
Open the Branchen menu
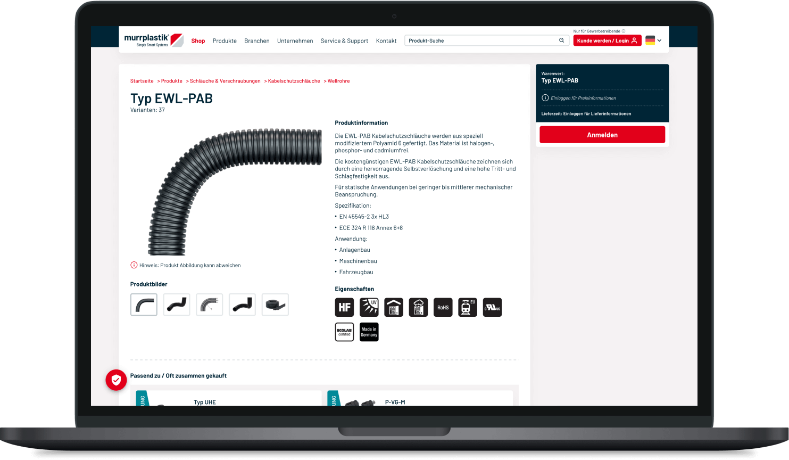click(x=257, y=41)
